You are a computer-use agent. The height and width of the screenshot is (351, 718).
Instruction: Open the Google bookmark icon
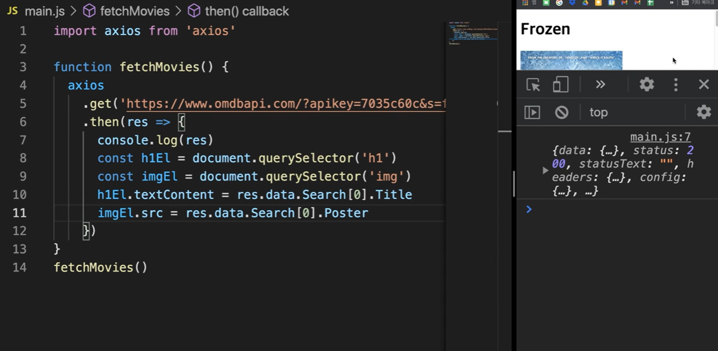point(559,3)
